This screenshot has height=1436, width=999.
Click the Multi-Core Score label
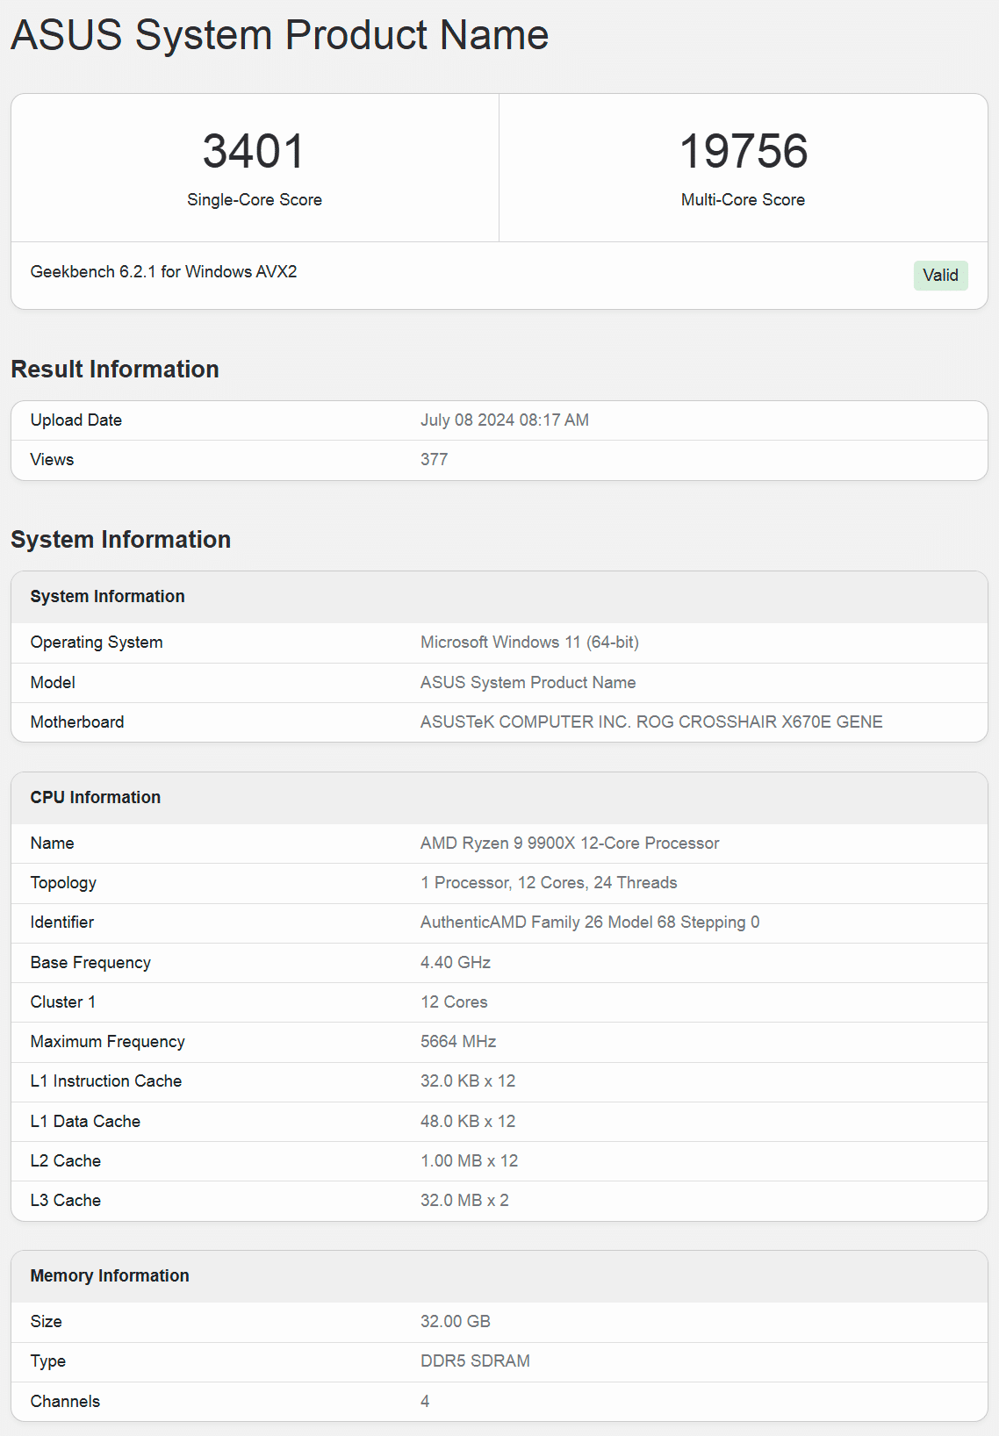pyautogui.click(x=743, y=200)
